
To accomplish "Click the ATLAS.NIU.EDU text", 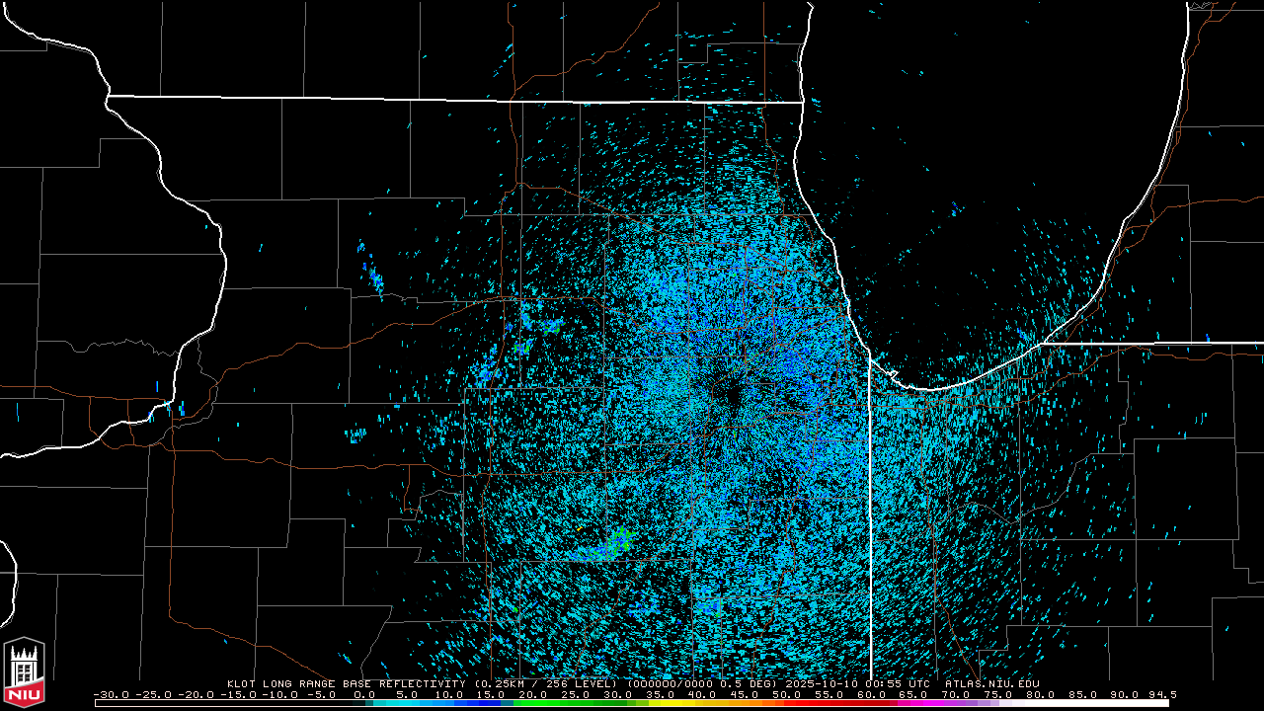I will (991, 683).
